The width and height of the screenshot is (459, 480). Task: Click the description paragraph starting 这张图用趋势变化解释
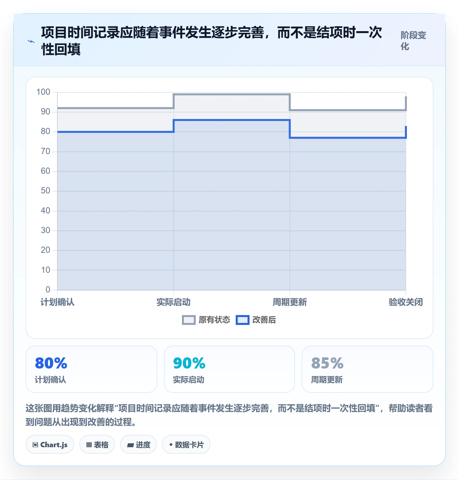(x=229, y=415)
